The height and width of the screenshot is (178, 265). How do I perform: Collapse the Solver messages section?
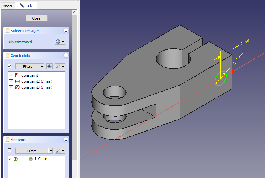click(66, 31)
